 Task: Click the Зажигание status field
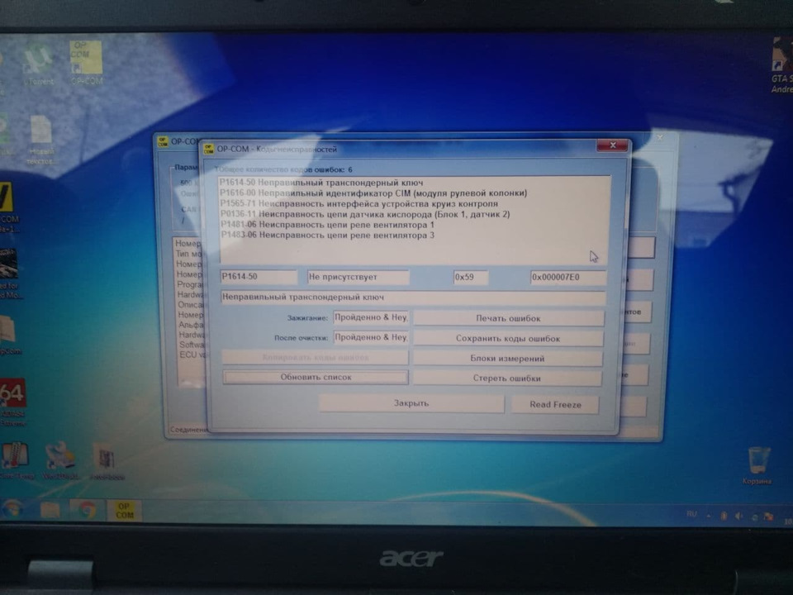371,317
